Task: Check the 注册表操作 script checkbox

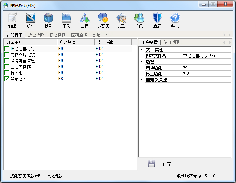Action: [7, 67]
